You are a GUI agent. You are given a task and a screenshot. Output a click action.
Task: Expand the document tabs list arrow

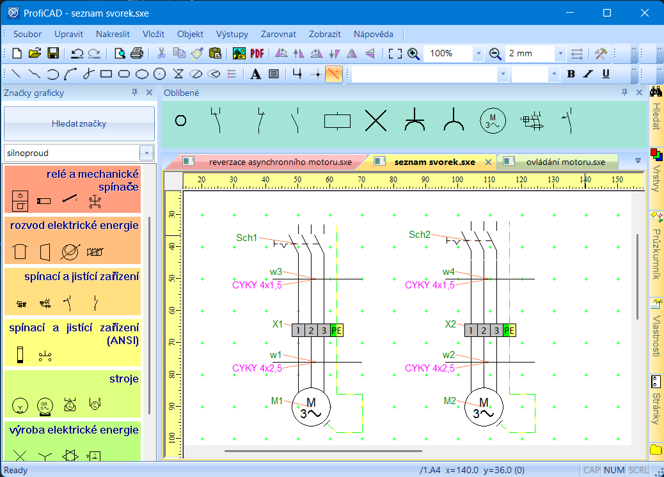pos(638,161)
